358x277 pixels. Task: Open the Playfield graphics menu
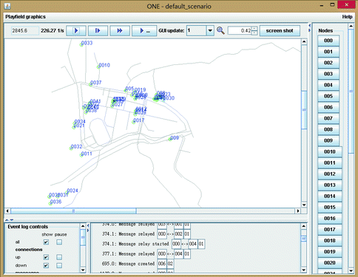(25, 17)
